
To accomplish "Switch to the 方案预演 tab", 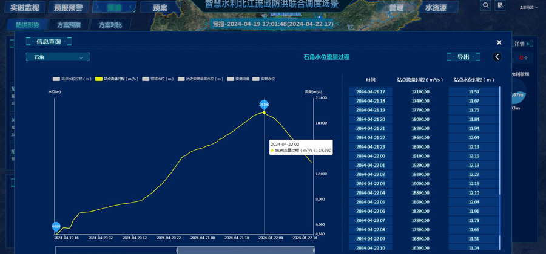I will pos(69,25).
